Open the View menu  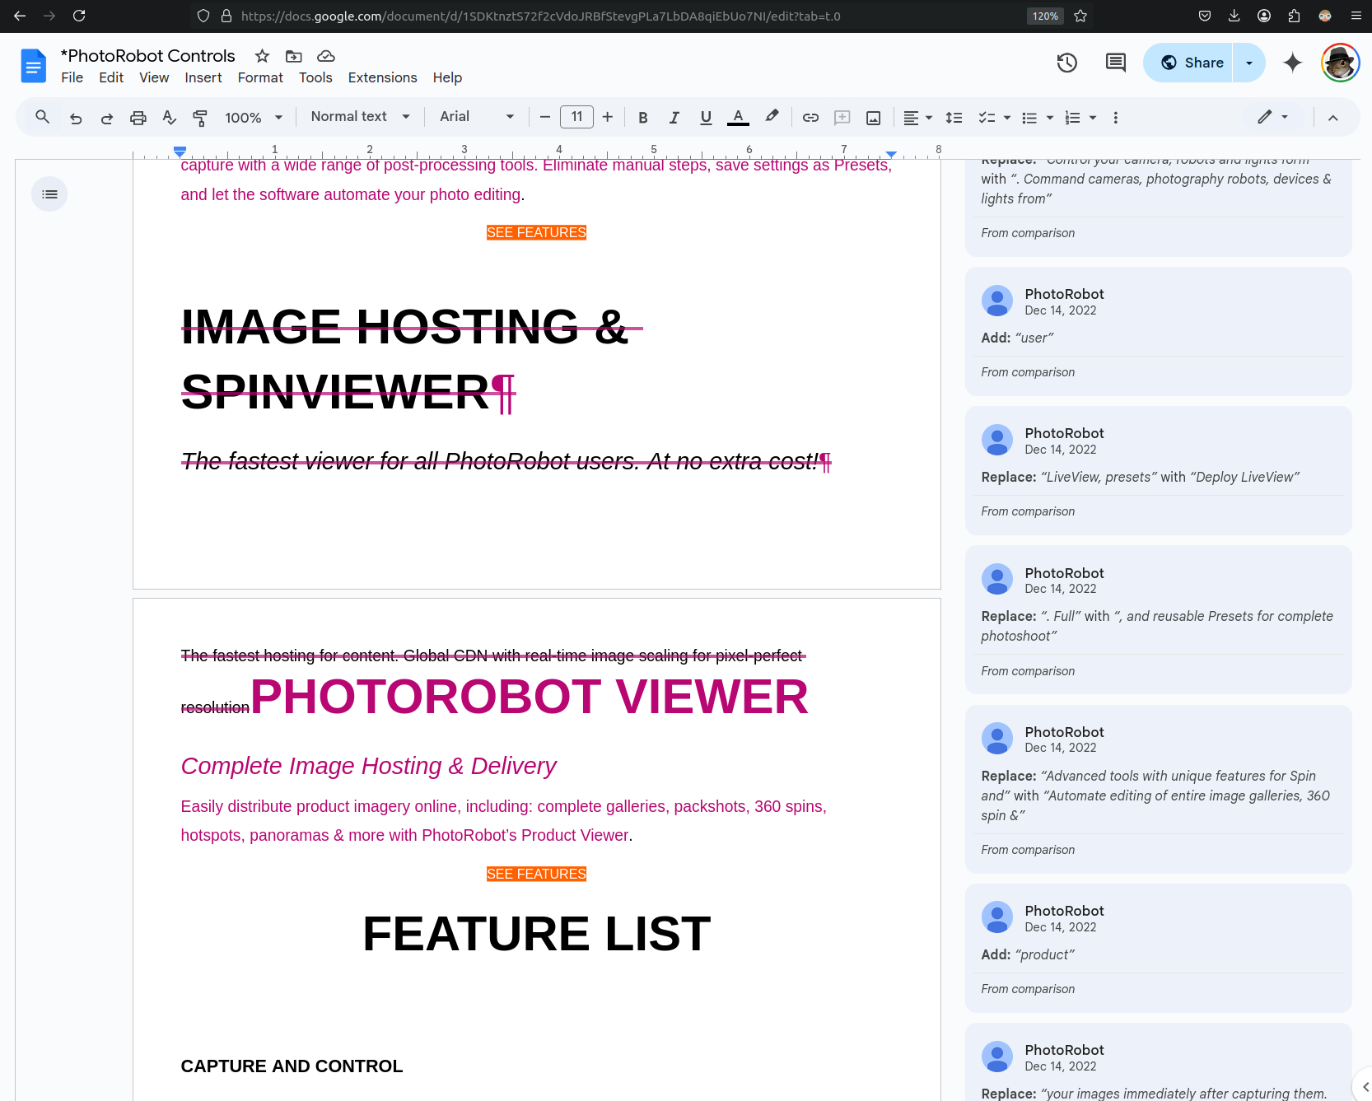[x=154, y=77]
